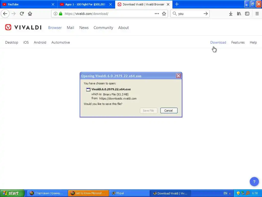262x197 pixels.
Task: Open the Browser navigation item
Action: click(55, 28)
